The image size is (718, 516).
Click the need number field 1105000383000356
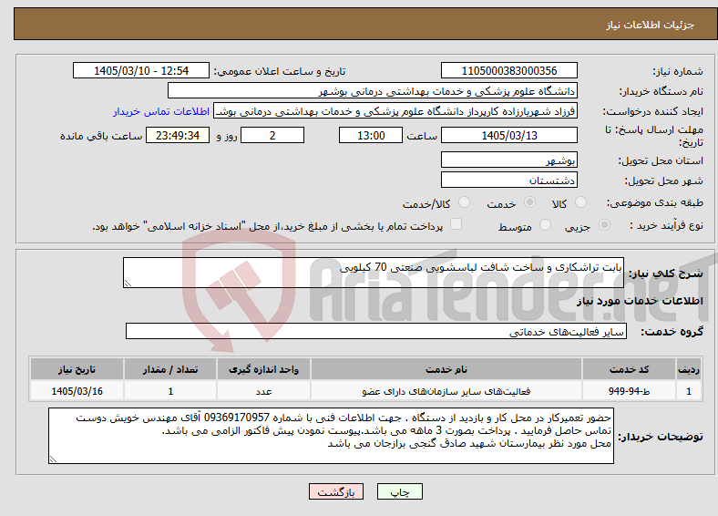[508, 70]
